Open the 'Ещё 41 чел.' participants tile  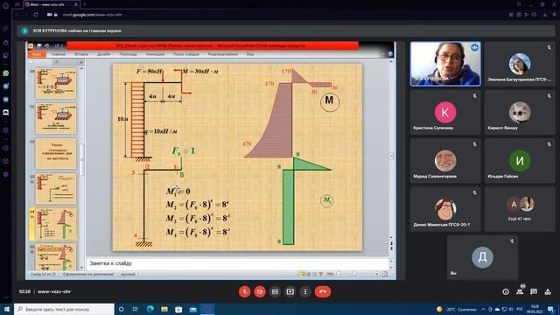click(x=520, y=209)
